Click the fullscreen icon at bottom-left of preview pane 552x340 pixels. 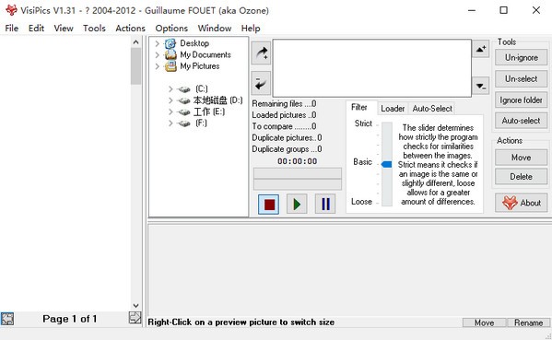click(x=7, y=319)
